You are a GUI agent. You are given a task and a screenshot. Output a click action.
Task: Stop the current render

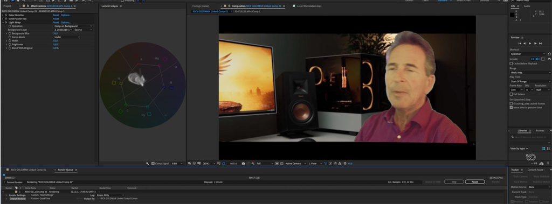(454, 182)
